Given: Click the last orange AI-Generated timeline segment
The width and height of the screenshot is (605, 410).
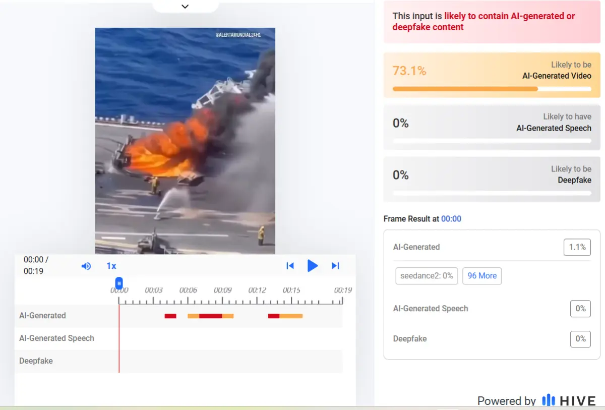Looking at the screenshot, I should click(291, 316).
